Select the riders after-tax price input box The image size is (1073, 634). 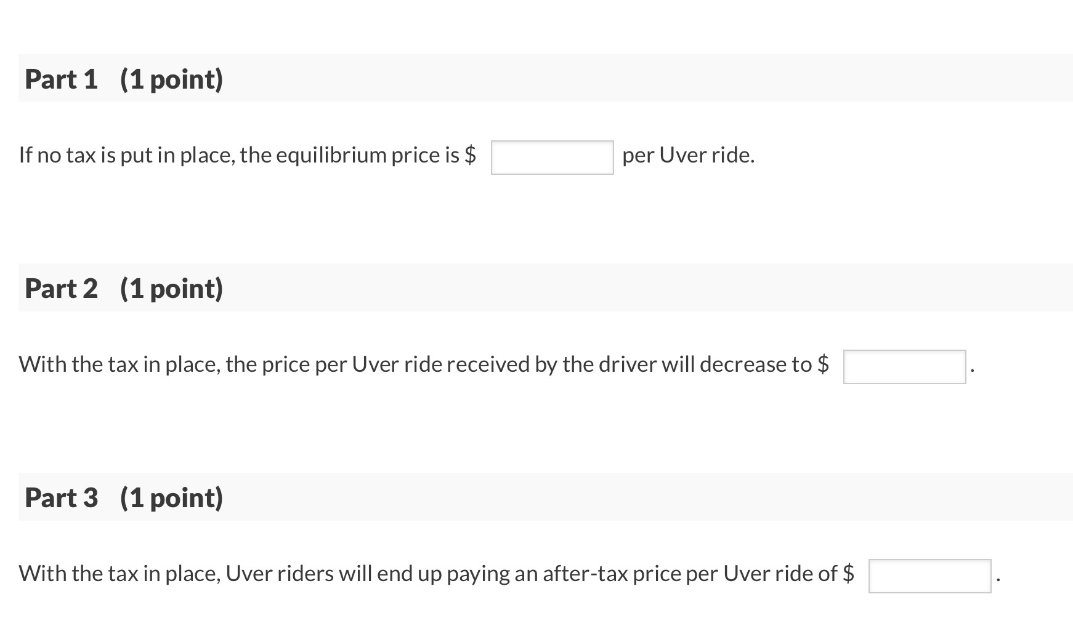pyautogui.click(x=929, y=576)
